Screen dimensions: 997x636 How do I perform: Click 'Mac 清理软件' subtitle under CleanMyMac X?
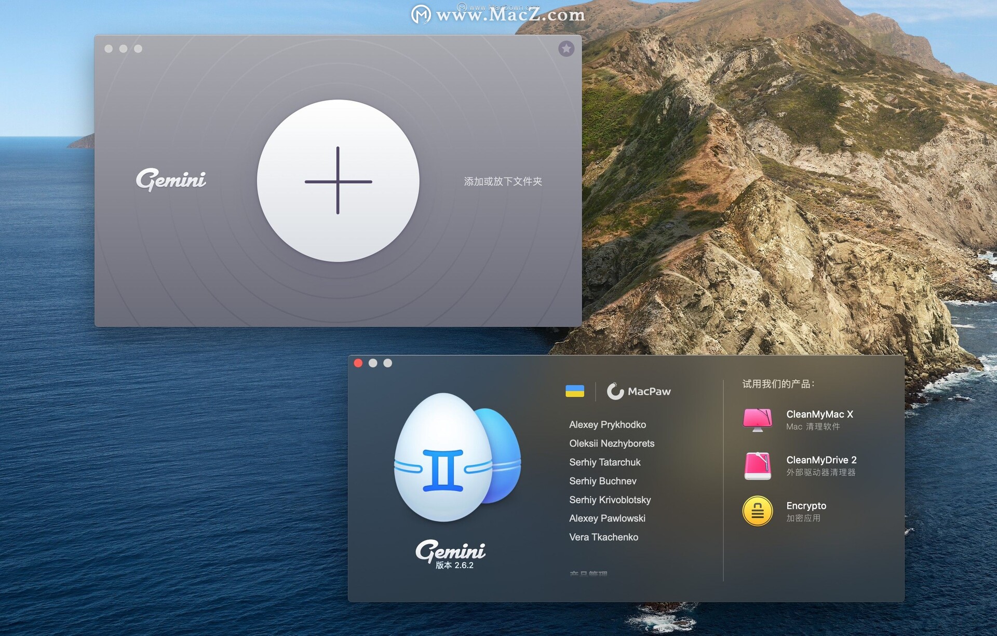click(x=813, y=426)
